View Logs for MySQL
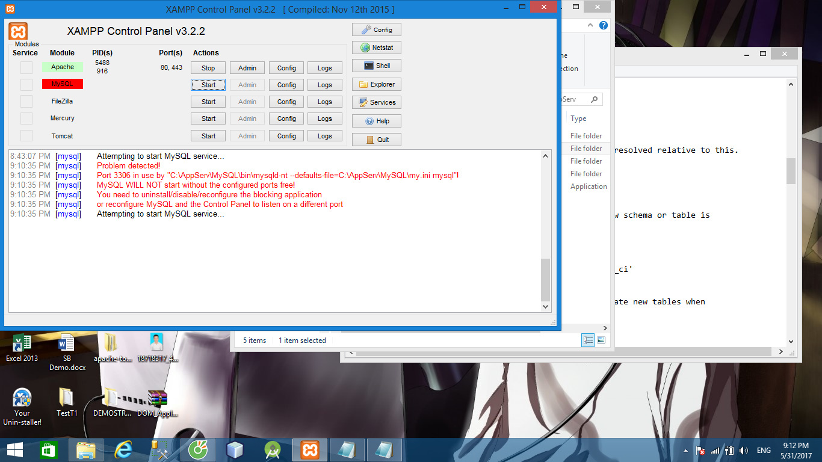The width and height of the screenshot is (822, 462). [325, 85]
